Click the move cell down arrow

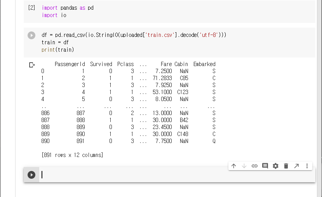point(244,166)
